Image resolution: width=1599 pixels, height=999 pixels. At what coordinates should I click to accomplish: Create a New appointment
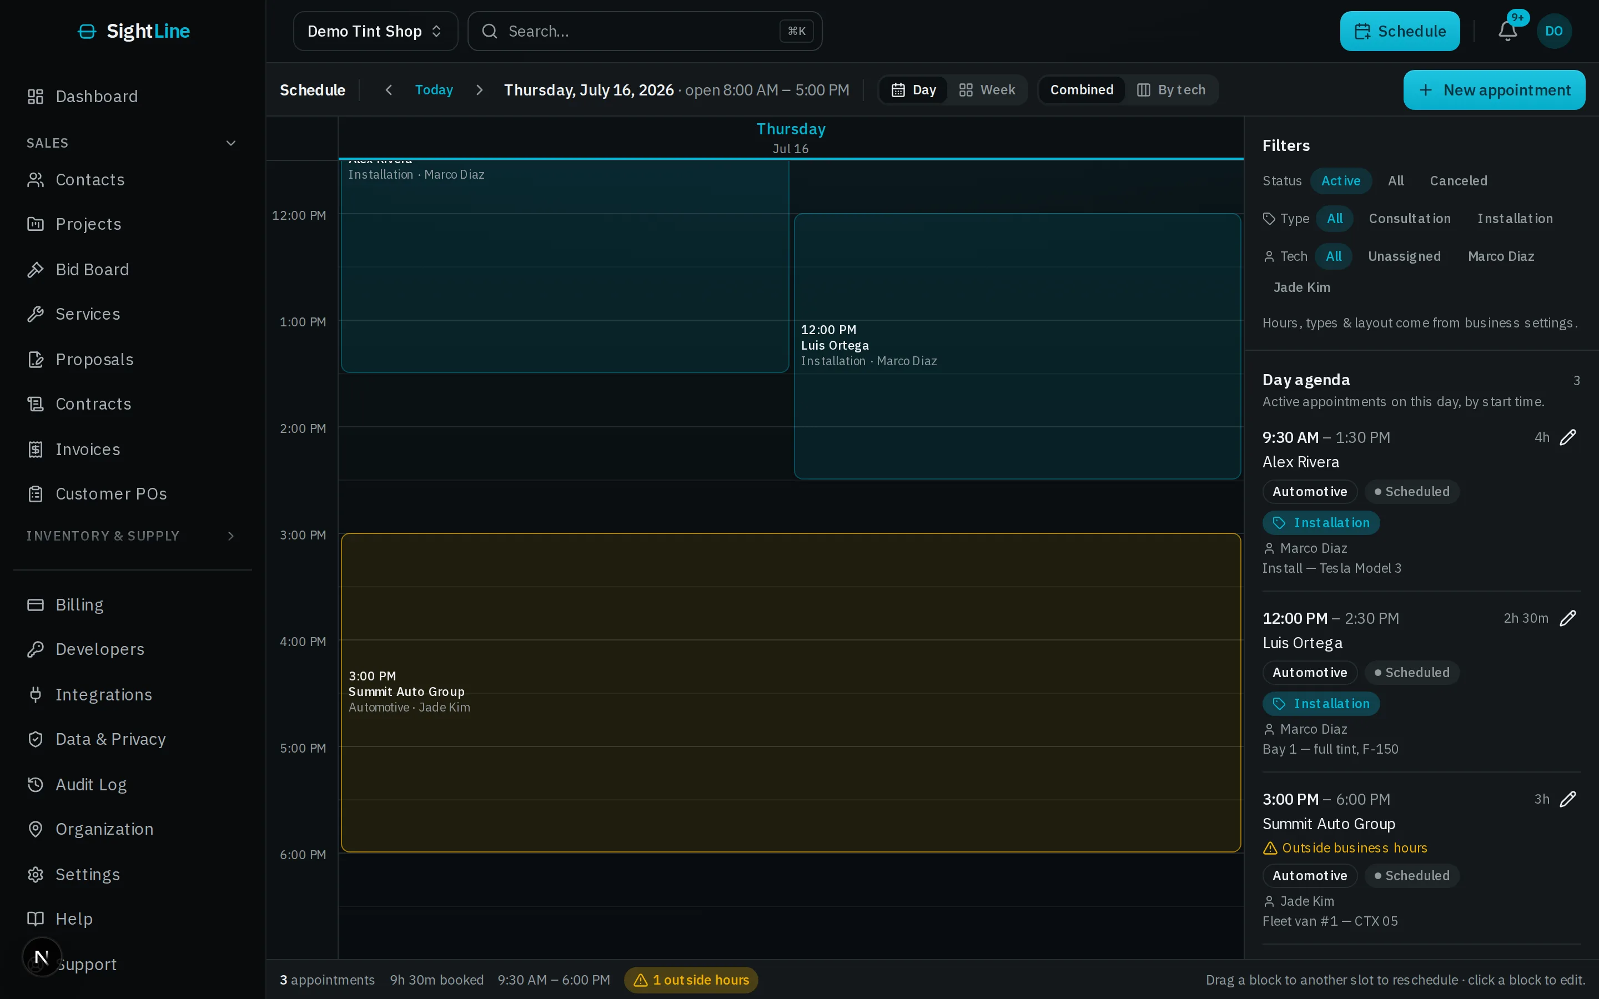1494,90
